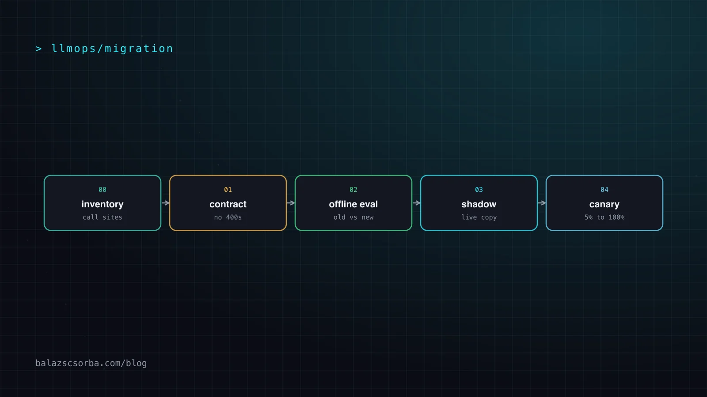Click the 'live copy' caption
The width and height of the screenshot is (707, 397).
point(479,217)
